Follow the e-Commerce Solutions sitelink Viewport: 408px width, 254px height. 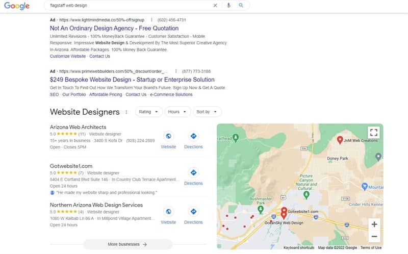171,94
